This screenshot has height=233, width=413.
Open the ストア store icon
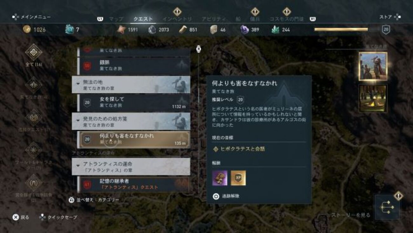[x=397, y=17]
